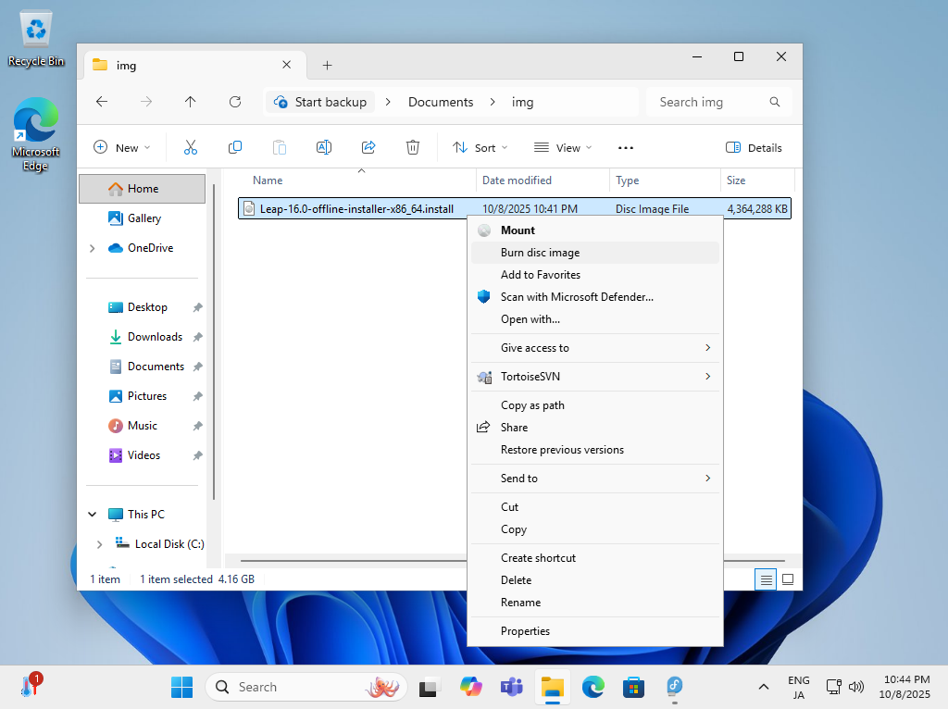This screenshot has width=948, height=709.
Task: Open the Sort dropdown menu
Action: point(480,147)
